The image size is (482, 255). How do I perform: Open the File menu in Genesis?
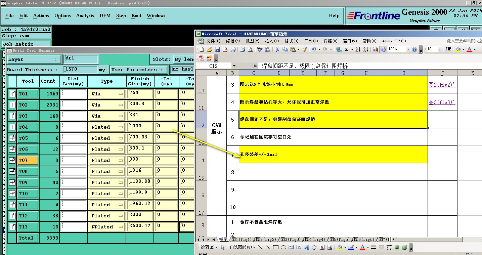9,15
